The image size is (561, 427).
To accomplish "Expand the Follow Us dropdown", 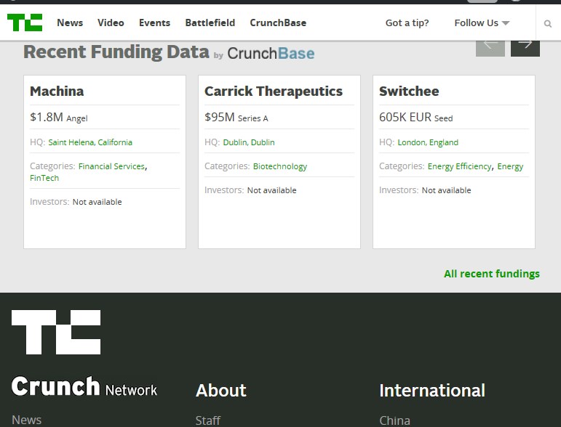I will (482, 23).
